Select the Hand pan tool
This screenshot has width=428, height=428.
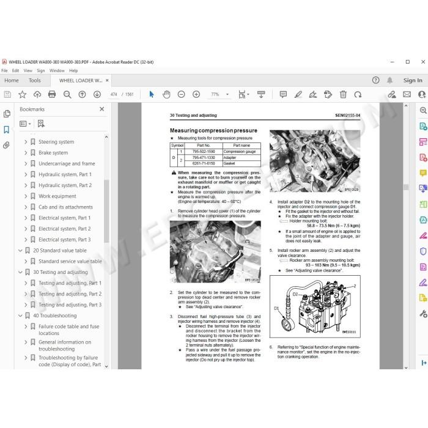166,94
